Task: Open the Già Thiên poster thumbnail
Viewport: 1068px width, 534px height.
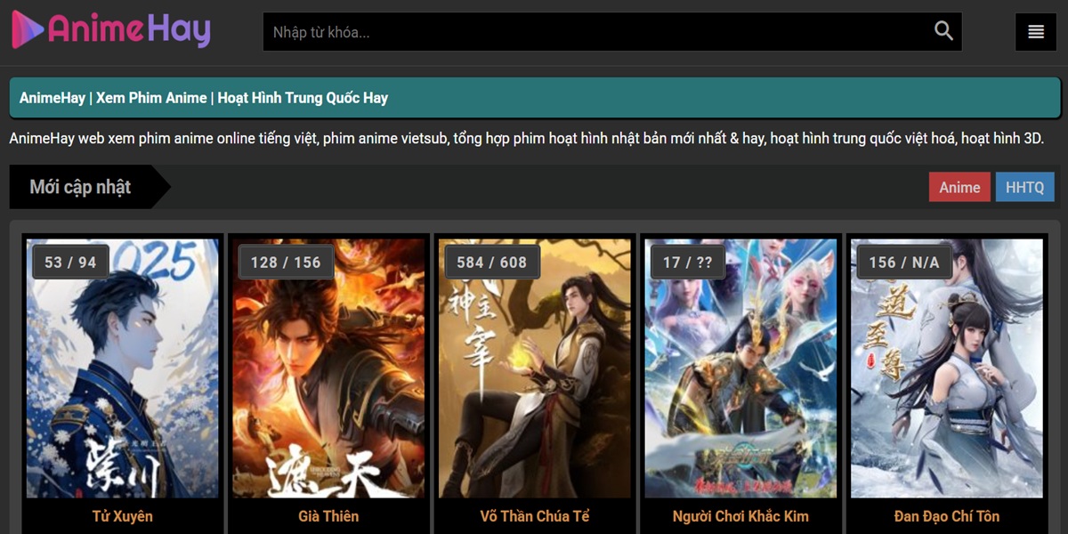Action: (328, 368)
